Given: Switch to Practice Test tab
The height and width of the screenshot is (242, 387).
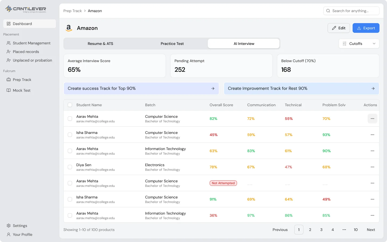Looking at the screenshot, I should [172, 44].
